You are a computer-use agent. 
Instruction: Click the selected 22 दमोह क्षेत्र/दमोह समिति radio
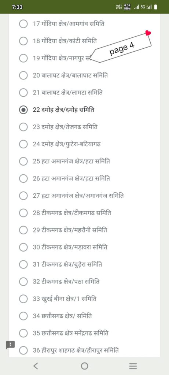(23, 110)
